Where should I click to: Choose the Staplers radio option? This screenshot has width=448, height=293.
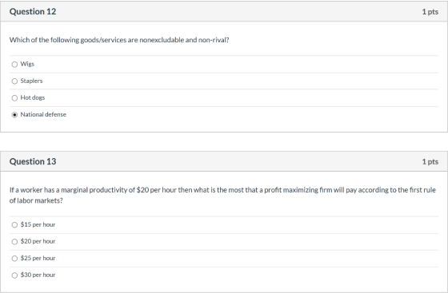tap(14, 81)
